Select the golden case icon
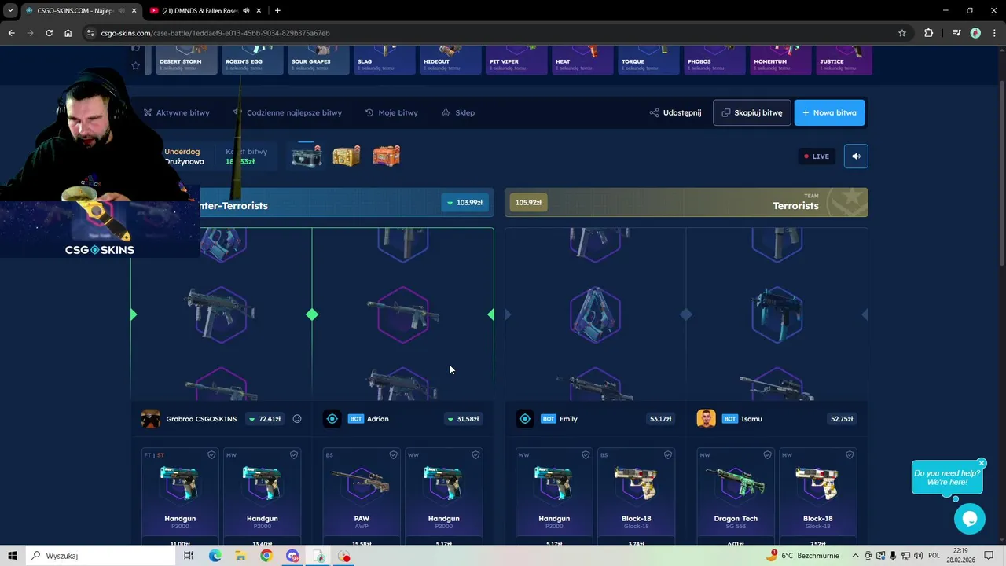The height and width of the screenshot is (566, 1006). 347,156
